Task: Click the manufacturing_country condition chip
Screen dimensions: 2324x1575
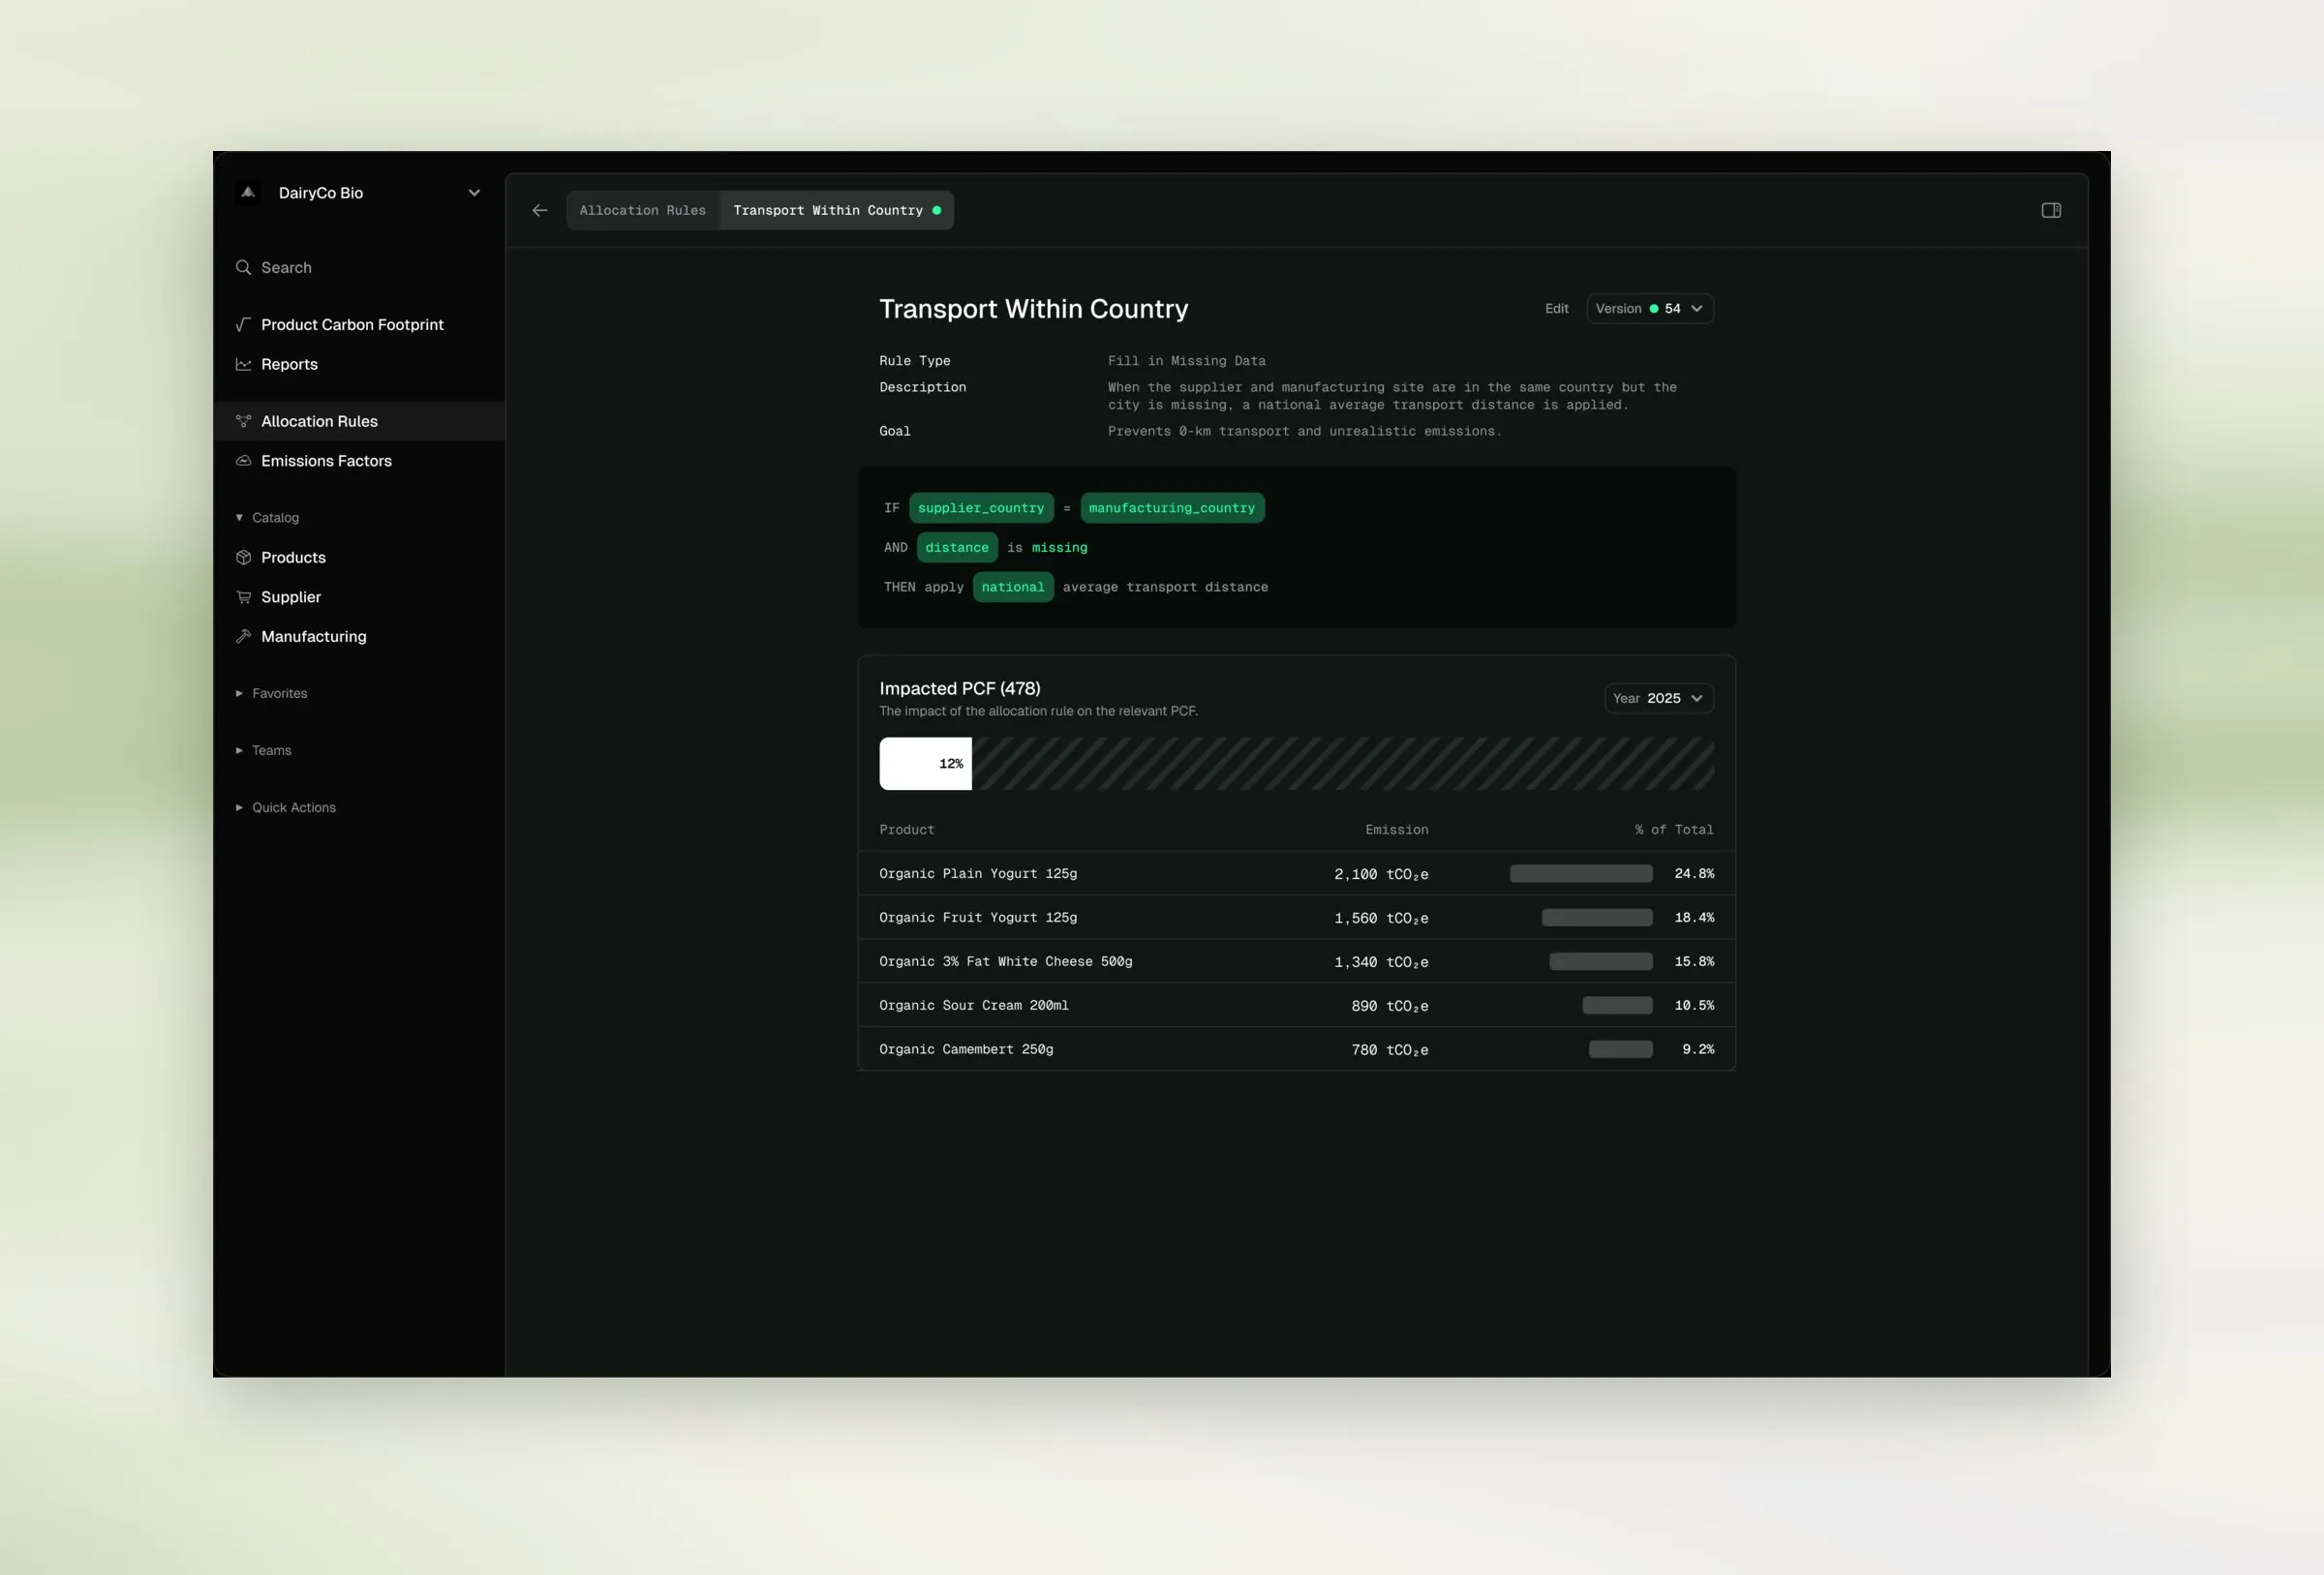Action: click(x=1172, y=508)
